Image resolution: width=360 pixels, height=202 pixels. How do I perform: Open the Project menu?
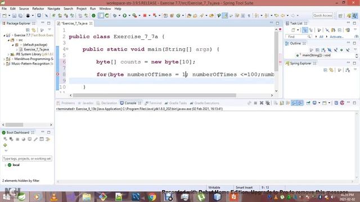(81, 9)
